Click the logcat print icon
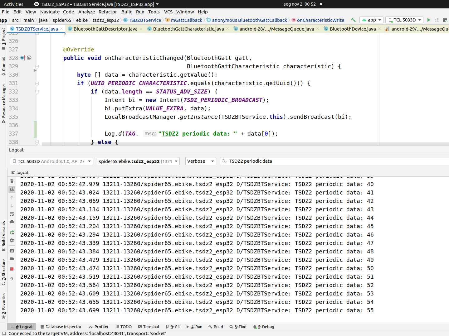Image resolution: width=449 pixels, height=336 pixels. point(12,222)
